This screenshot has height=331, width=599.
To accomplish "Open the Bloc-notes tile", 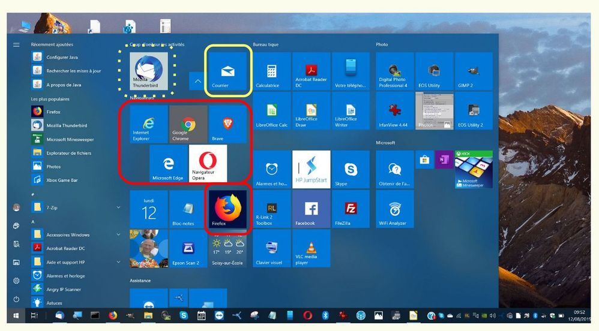I will 188,209.
